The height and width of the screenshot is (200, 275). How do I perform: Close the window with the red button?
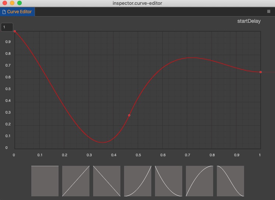pos(5,3)
